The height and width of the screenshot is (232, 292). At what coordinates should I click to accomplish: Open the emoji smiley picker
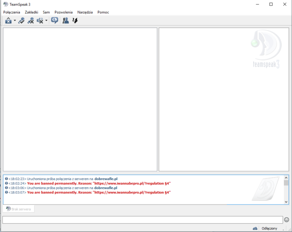pos(287,220)
